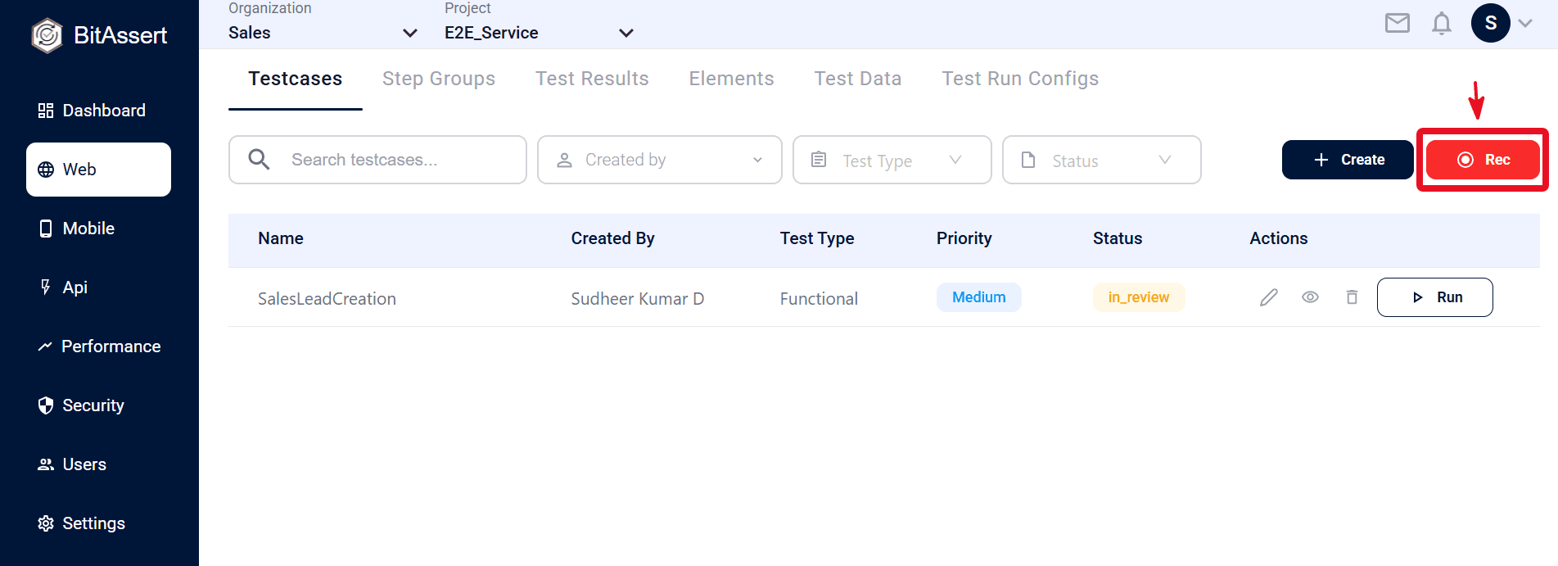Open the Created by filter dropdown
The width and height of the screenshot is (1558, 566).
[660, 160]
